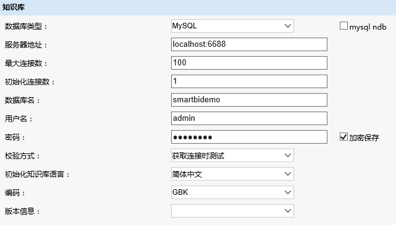
Task: Click the 服务器地址 label
Action: click(x=26, y=45)
